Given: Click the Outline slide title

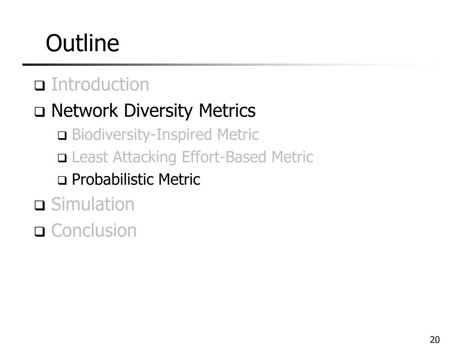Looking at the screenshot, I should click(x=82, y=43).
